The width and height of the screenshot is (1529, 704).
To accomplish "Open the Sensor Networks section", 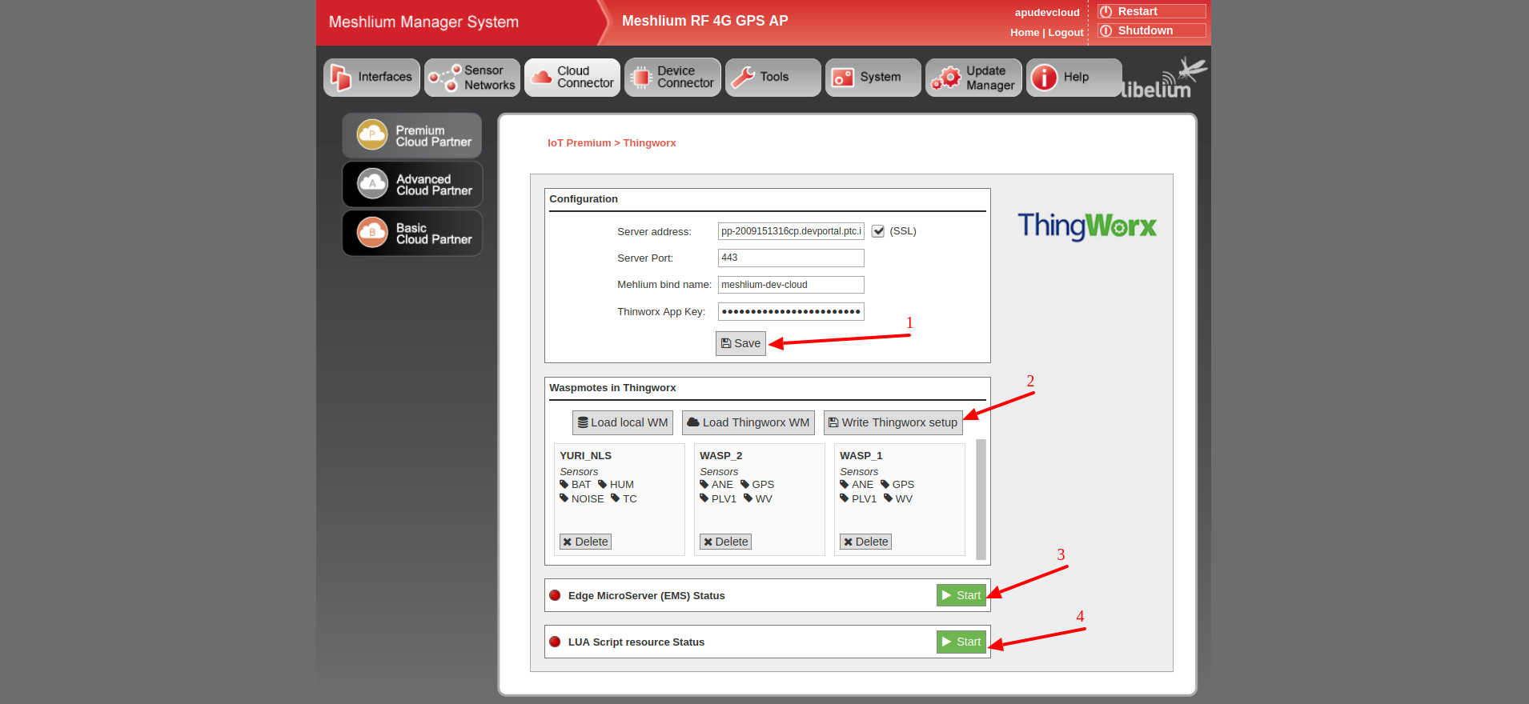I will (472, 78).
